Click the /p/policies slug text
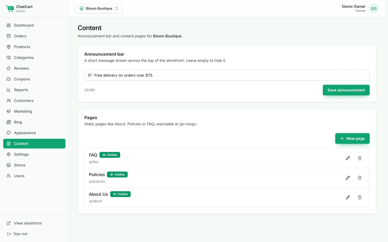The width and height of the screenshot is (388, 242). coord(97,181)
